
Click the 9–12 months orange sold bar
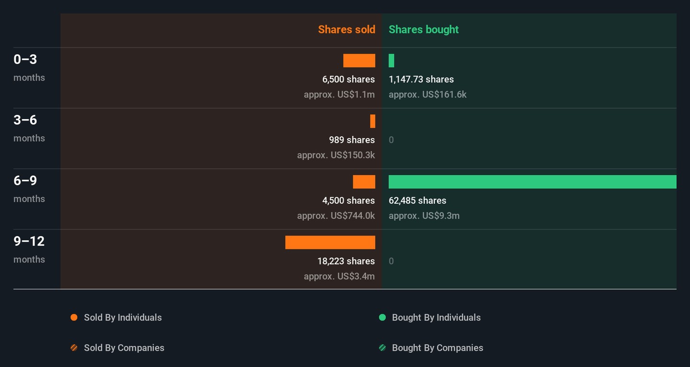point(330,242)
